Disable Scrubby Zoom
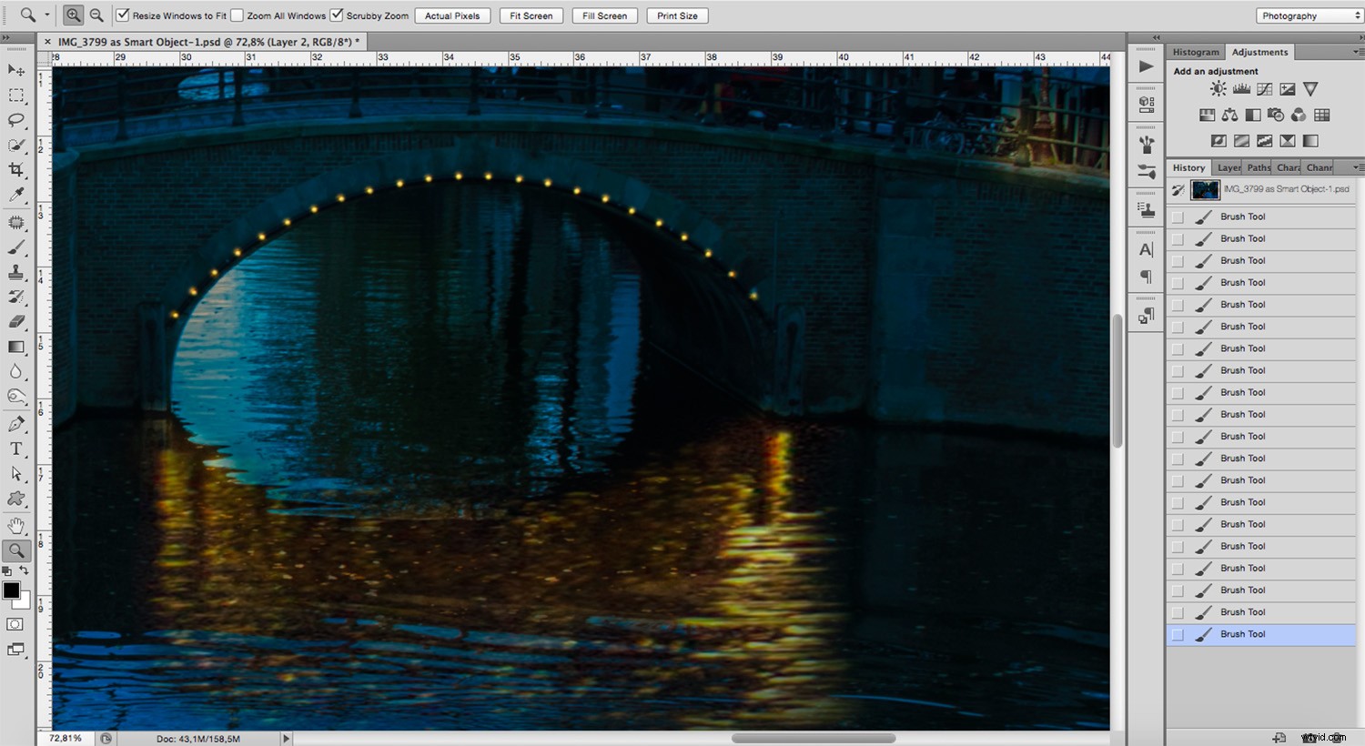Image resolution: width=1365 pixels, height=746 pixels. click(336, 15)
